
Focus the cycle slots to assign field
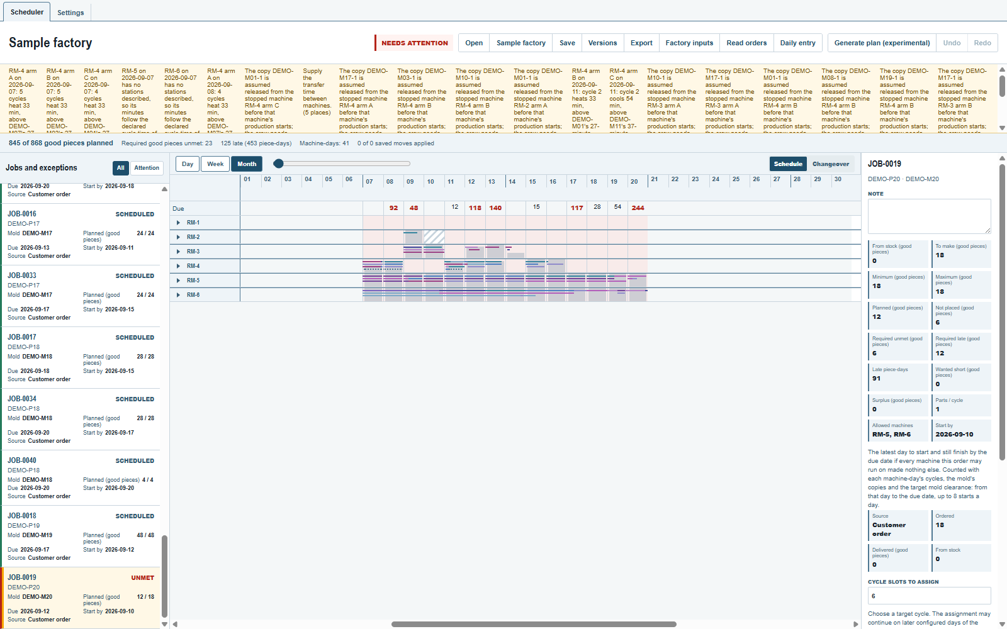point(929,596)
